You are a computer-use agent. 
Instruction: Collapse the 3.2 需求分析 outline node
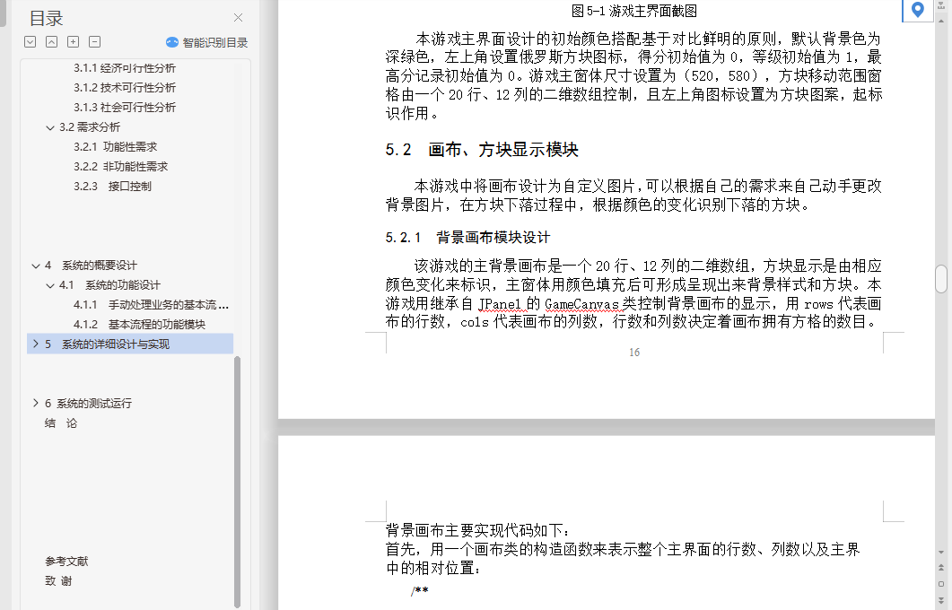(50, 127)
